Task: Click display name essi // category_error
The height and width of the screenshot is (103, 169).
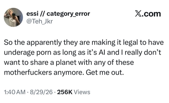Action: click(58, 14)
